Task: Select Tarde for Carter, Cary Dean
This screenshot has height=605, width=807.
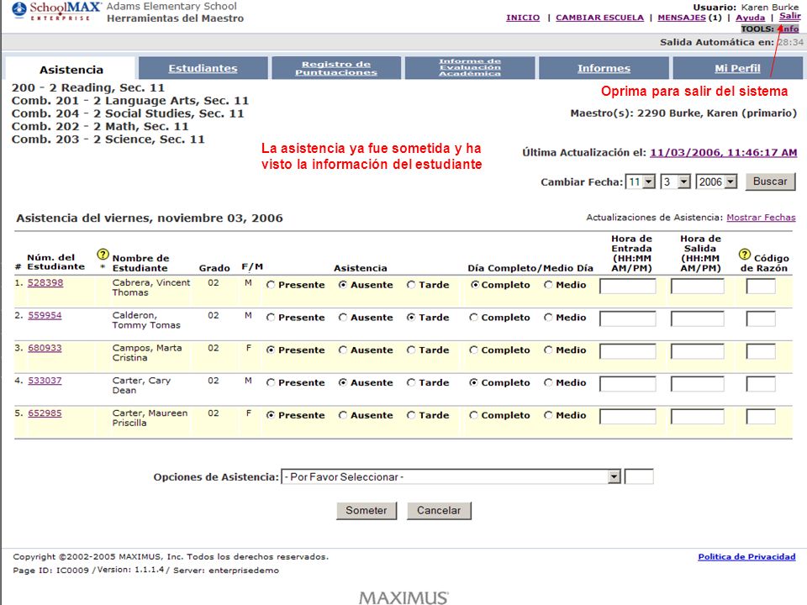Action: (x=411, y=382)
